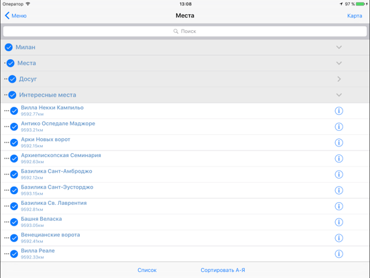Image resolution: width=370 pixels, height=278 pixels.
Task: Uncheck the Милан category
Action: (x=9, y=47)
